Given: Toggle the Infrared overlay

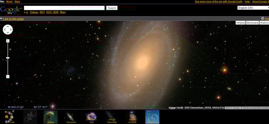Looking at the screenshot, I should [240, 23].
